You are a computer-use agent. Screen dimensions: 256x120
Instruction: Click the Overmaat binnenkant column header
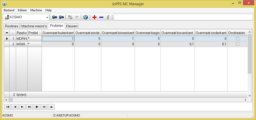tap(118, 33)
